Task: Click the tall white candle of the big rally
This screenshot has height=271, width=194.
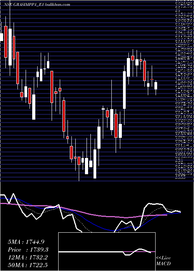Action: pos(125,90)
